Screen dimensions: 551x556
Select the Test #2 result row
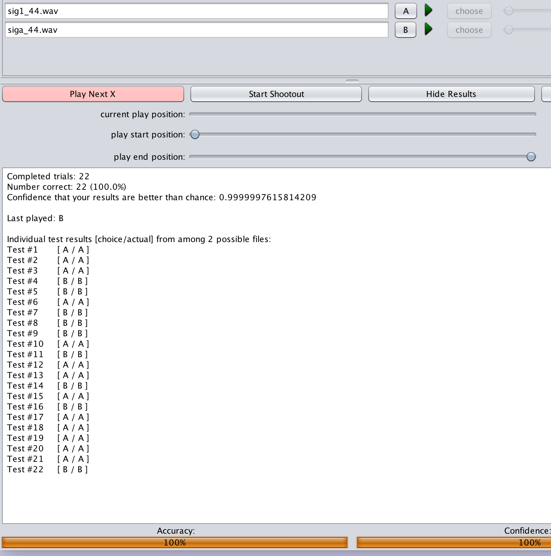click(48, 260)
